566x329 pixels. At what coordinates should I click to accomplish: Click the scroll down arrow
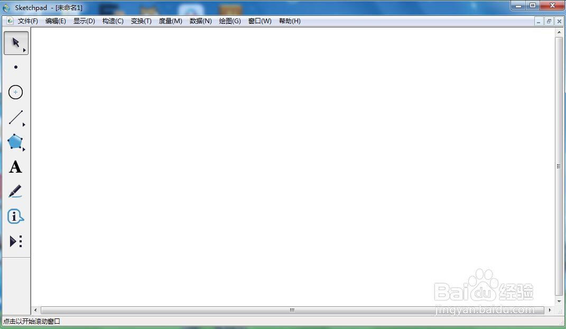click(559, 301)
